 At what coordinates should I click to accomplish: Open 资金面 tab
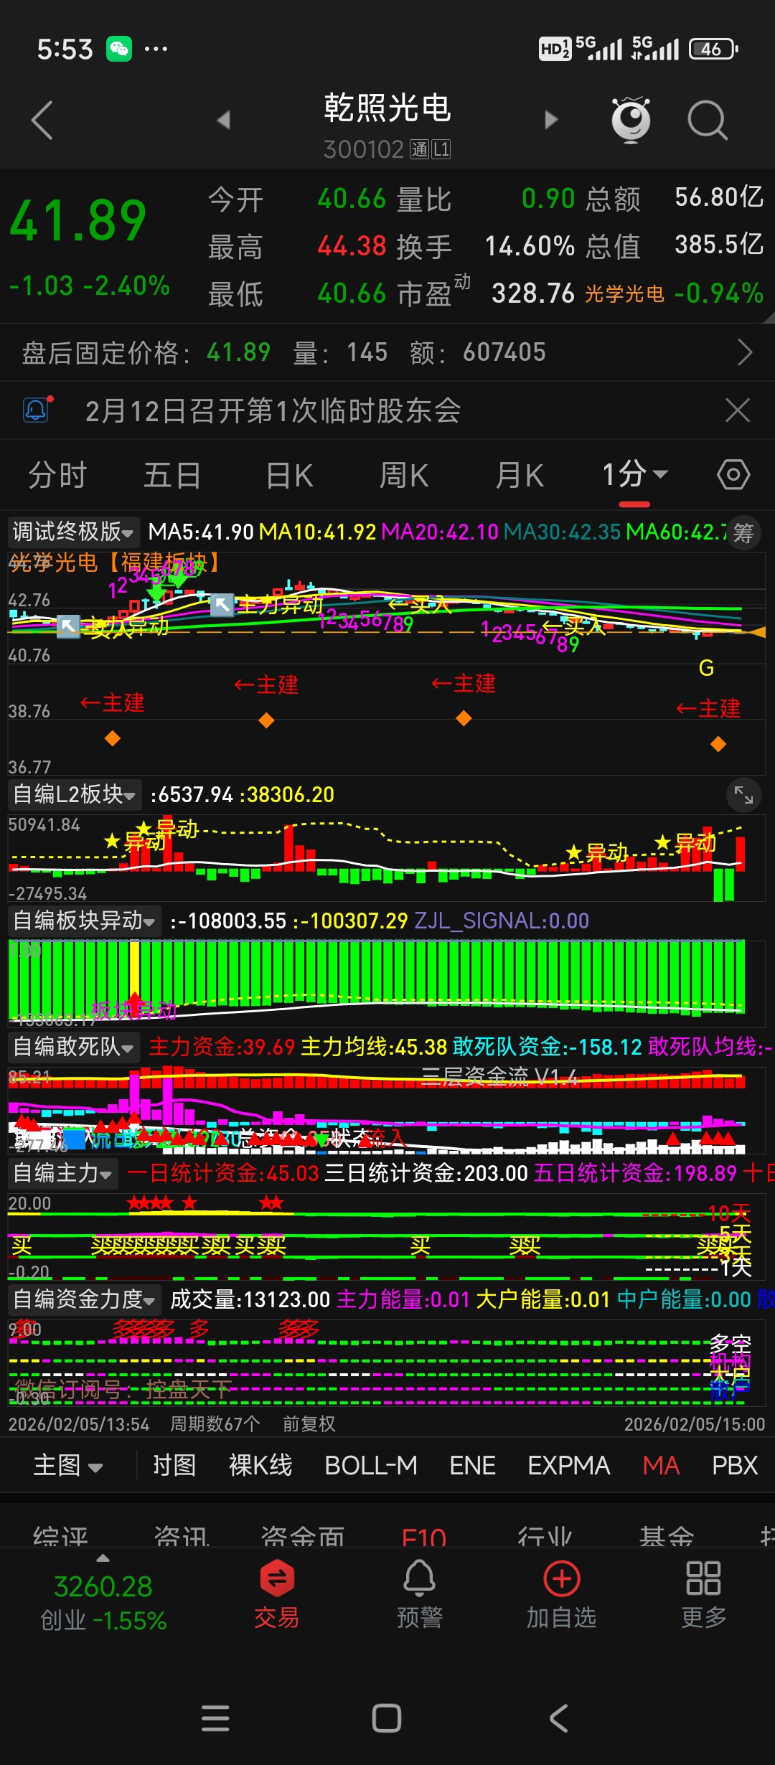303,1535
